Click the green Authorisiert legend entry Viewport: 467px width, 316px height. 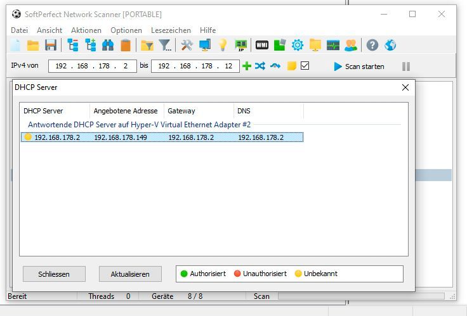pos(204,274)
